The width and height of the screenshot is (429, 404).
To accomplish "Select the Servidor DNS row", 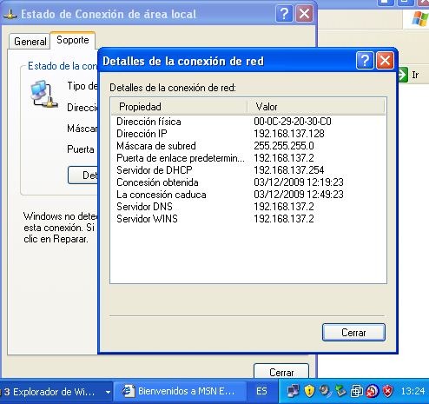I will [248, 207].
